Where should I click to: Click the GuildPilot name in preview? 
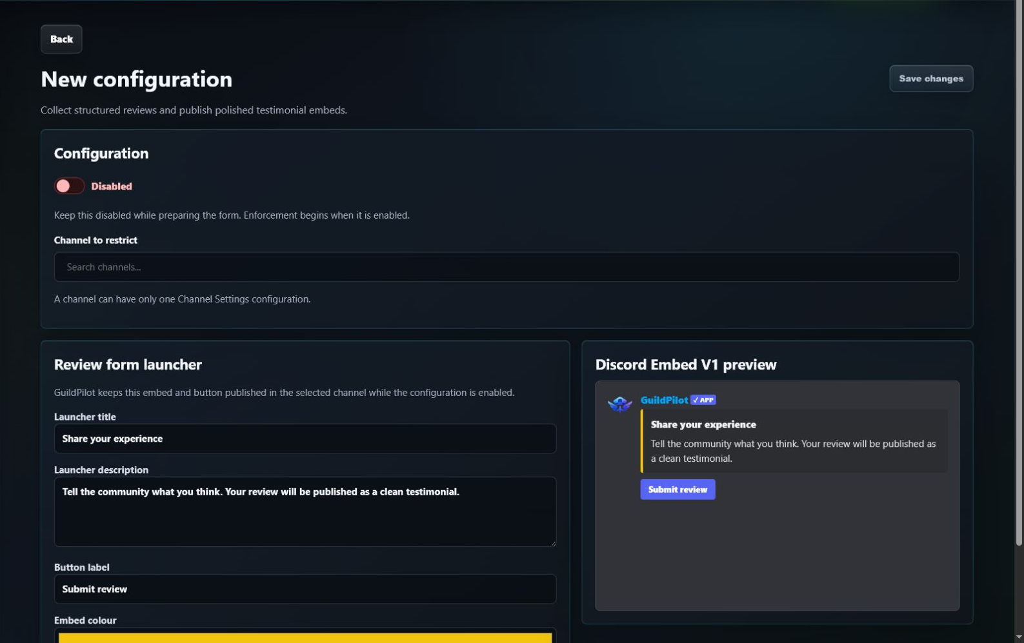click(x=664, y=400)
